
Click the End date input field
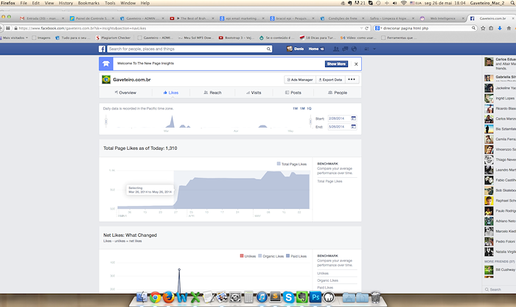(338, 126)
